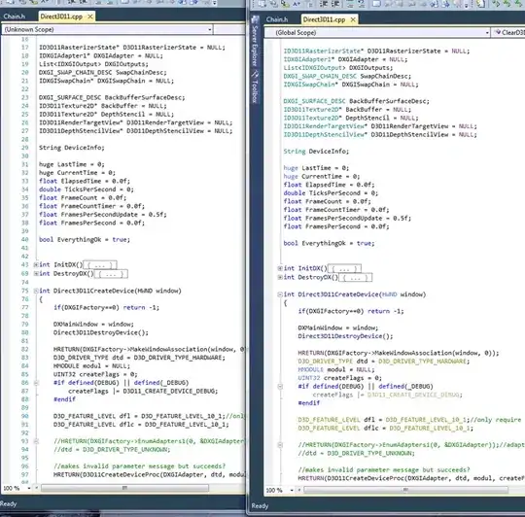Collapse the #if defined(DEBUG) block in left editor

[x=36, y=383]
